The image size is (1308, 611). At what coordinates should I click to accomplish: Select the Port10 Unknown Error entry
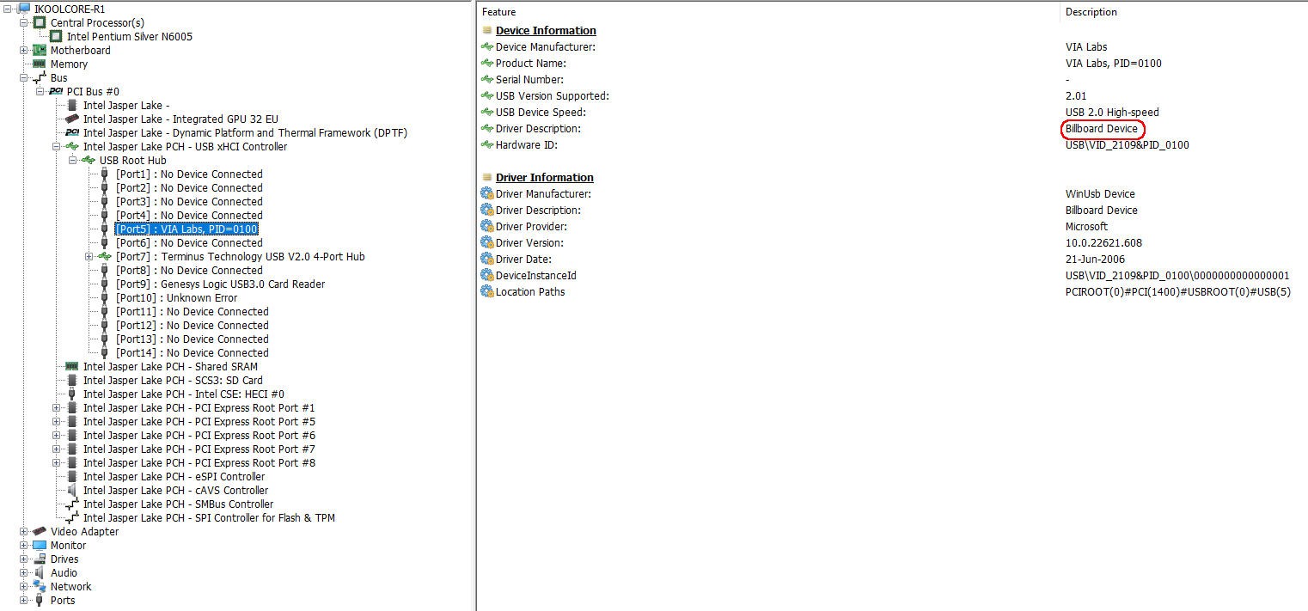(x=176, y=297)
